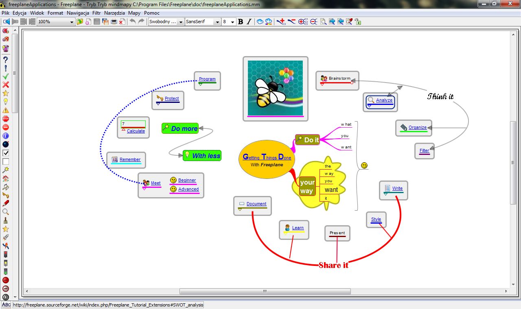521x309 pixels.
Task: Open the SansSerif font dropdown
Action: (217, 22)
